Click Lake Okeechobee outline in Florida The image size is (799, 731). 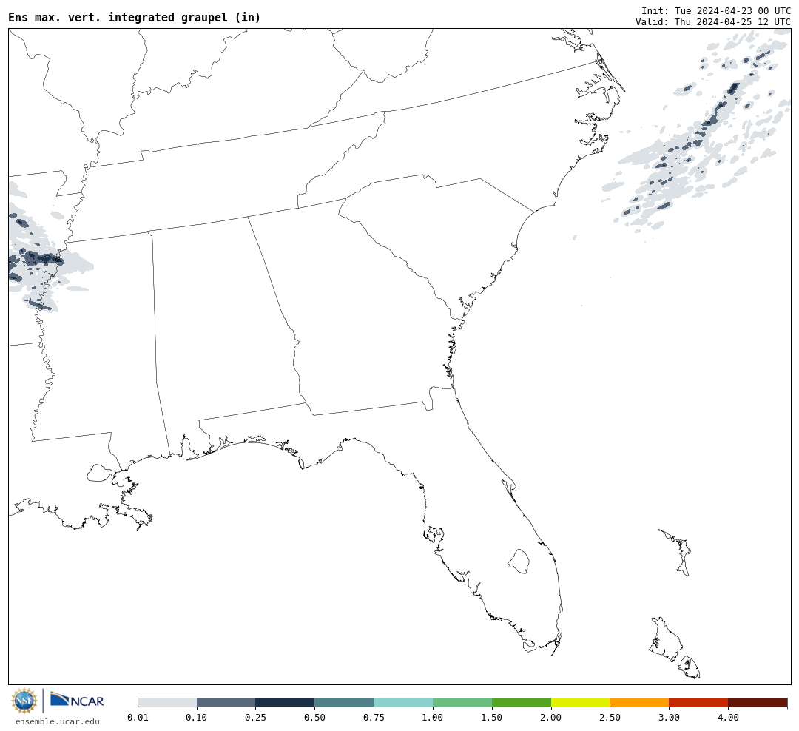click(519, 562)
